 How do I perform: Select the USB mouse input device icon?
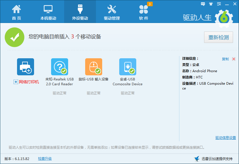93,67
